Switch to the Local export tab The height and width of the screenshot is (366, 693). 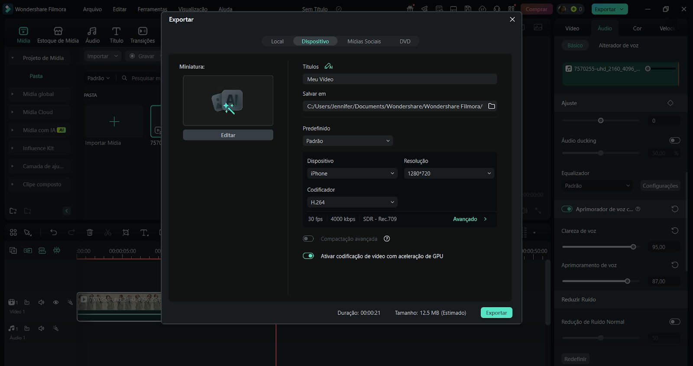coord(277,42)
